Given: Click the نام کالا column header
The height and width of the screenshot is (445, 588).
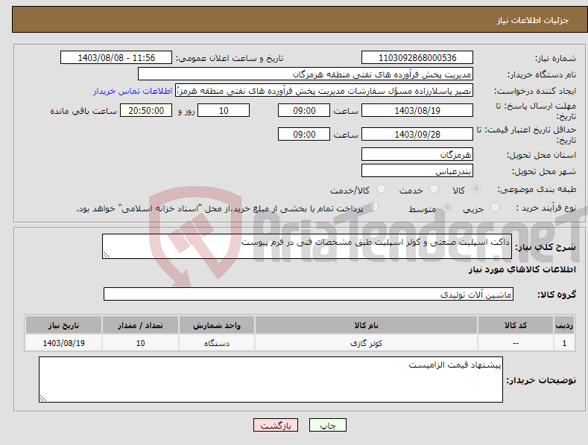Looking at the screenshot, I should pyautogui.click(x=366, y=325).
